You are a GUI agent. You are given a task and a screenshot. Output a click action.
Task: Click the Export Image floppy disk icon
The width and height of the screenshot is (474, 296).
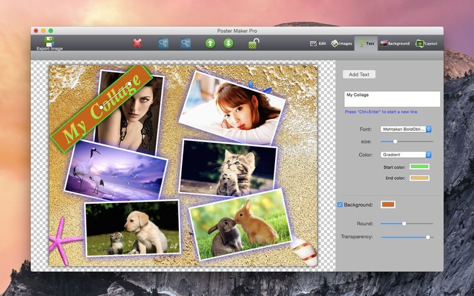[x=50, y=41]
